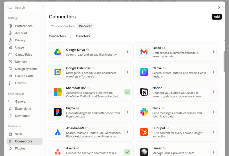Click the black Add button
The width and height of the screenshot is (229, 156).
tap(217, 17)
